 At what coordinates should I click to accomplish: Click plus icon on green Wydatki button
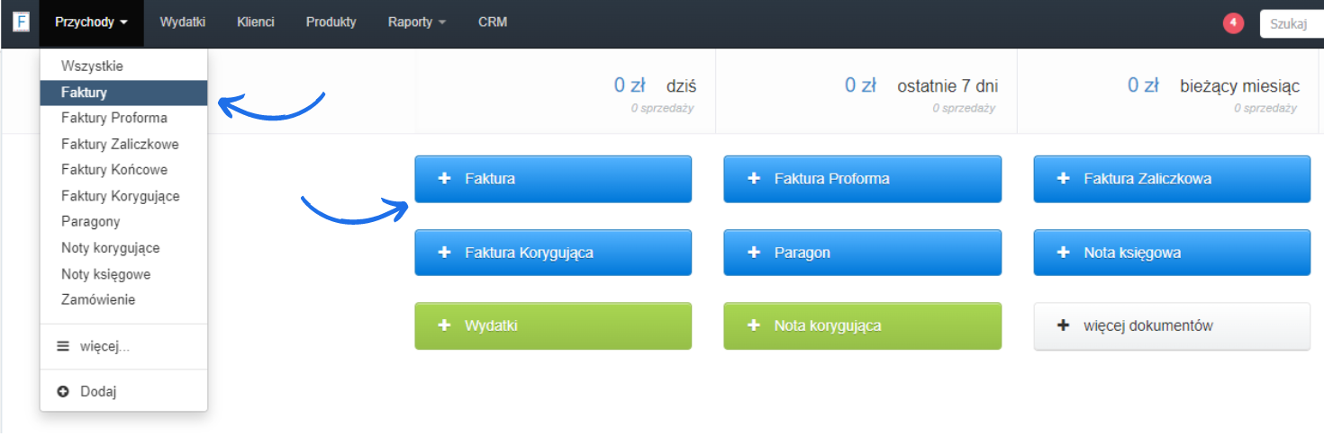tap(444, 325)
